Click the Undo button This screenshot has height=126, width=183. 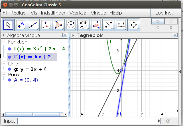coord(158,21)
